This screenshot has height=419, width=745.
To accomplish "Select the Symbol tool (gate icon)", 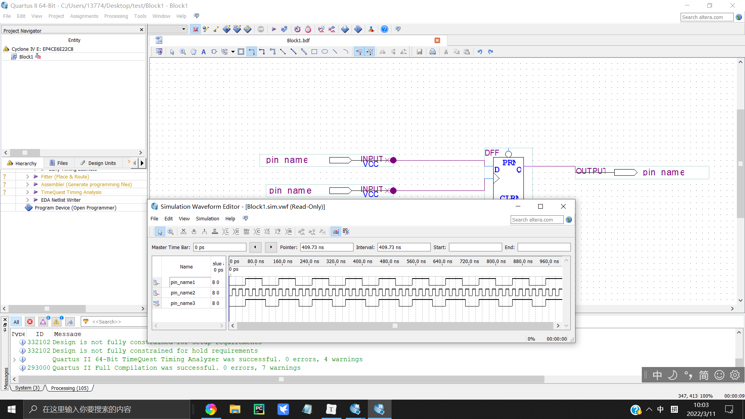I will [x=214, y=52].
